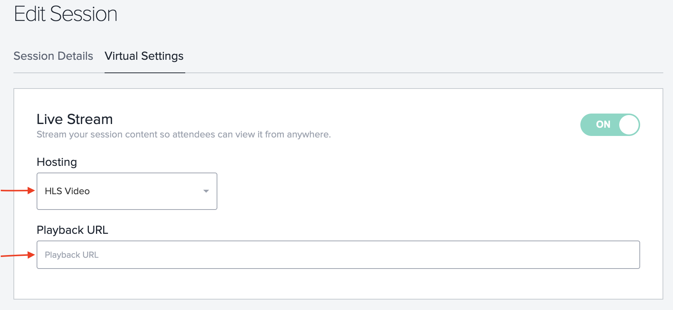The height and width of the screenshot is (310, 673).
Task: Switch to the Virtual Settings tab
Action: [144, 56]
